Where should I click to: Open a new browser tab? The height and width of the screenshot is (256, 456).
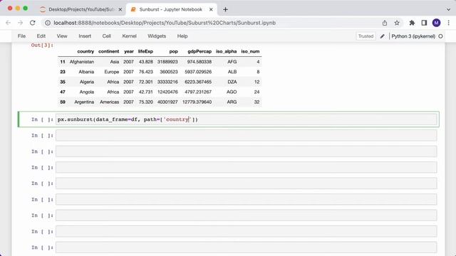(x=225, y=9)
